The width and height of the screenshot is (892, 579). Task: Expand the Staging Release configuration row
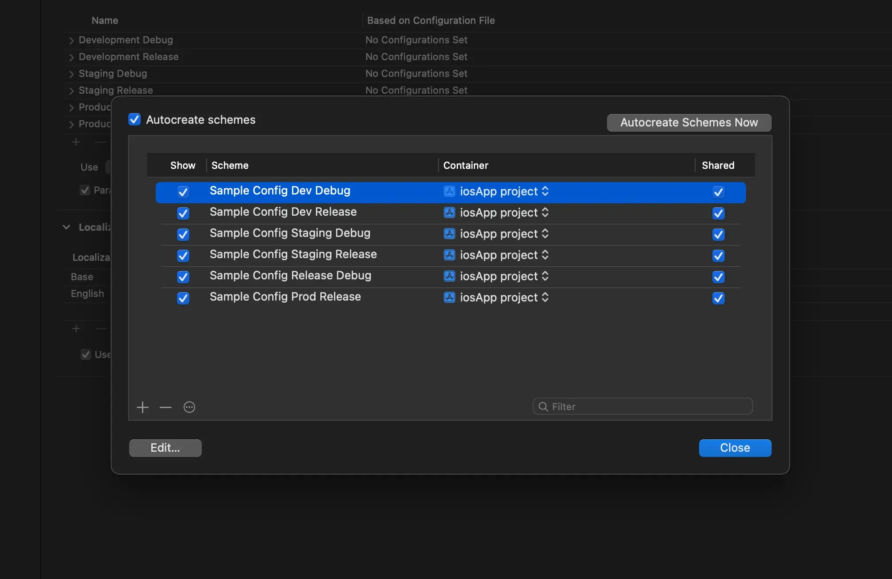(x=71, y=91)
